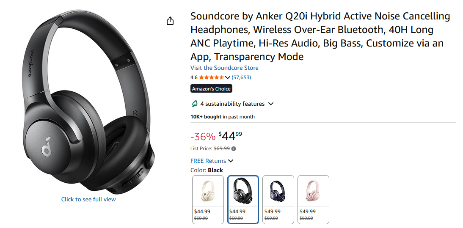The width and height of the screenshot is (463, 228).
Task: Click the "4 sustainability features" label
Action: 232,104
